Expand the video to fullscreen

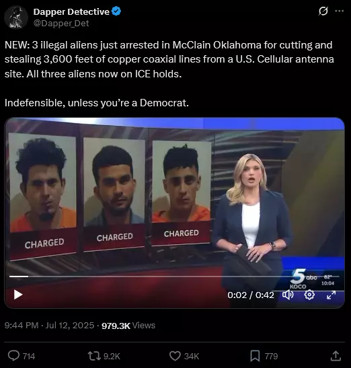pyautogui.click(x=331, y=295)
